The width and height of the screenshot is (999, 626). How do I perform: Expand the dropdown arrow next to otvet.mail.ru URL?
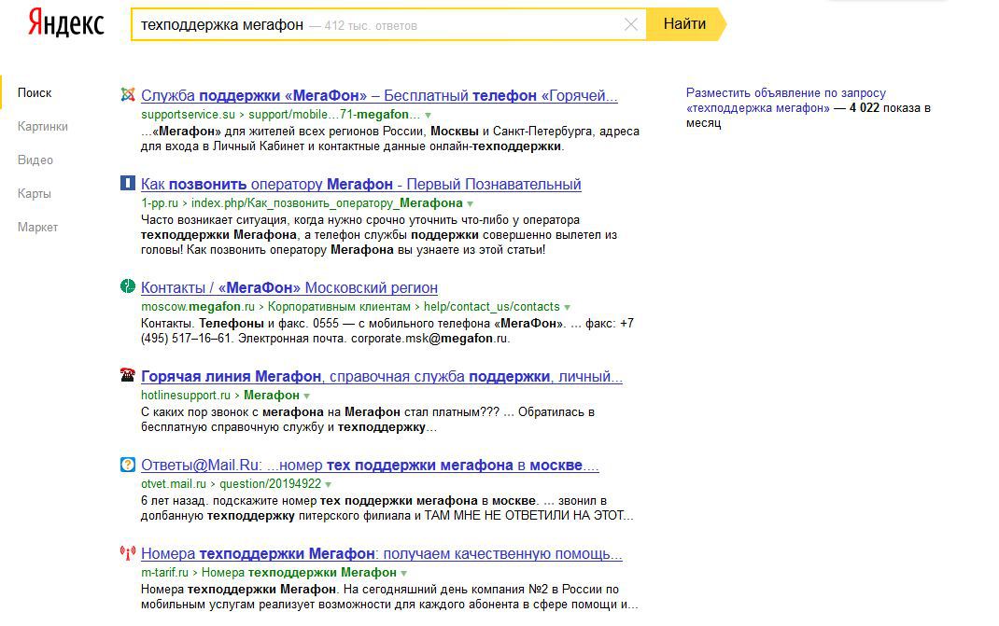tap(328, 484)
